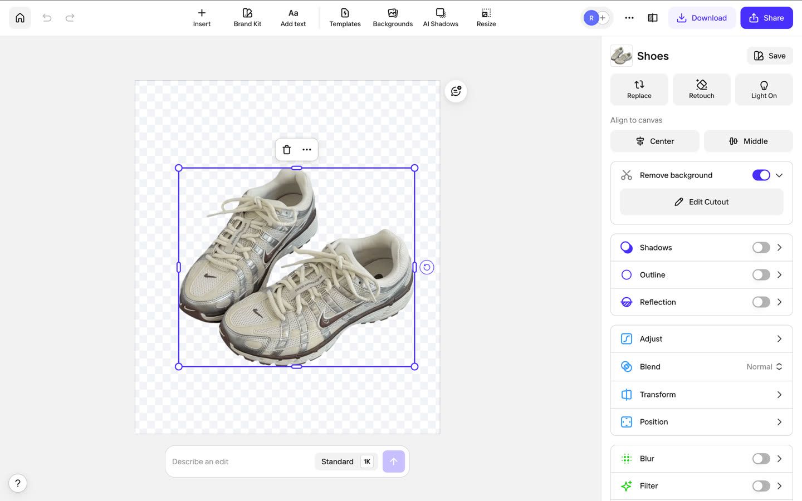Expand Outline settings
The height and width of the screenshot is (501, 802).
pos(779,275)
